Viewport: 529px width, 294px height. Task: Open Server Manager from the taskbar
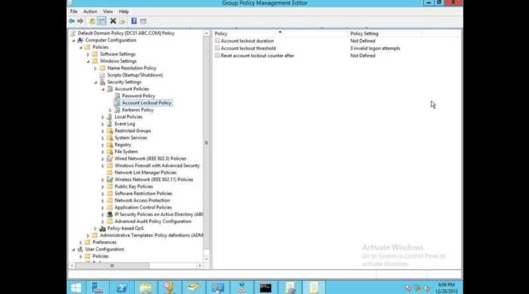coord(98,287)
